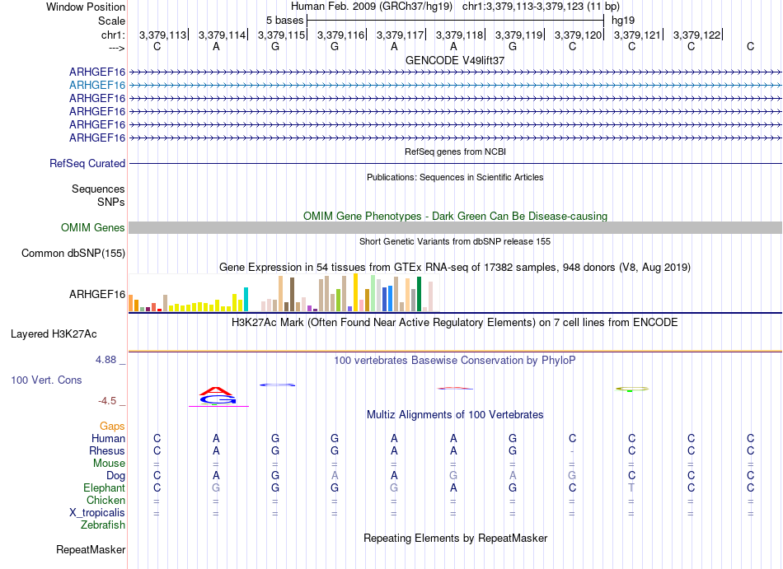783x569 pixels.
Task: Open Multiz Alignments of 100 Vertebrates title
Action: point(455,414)
